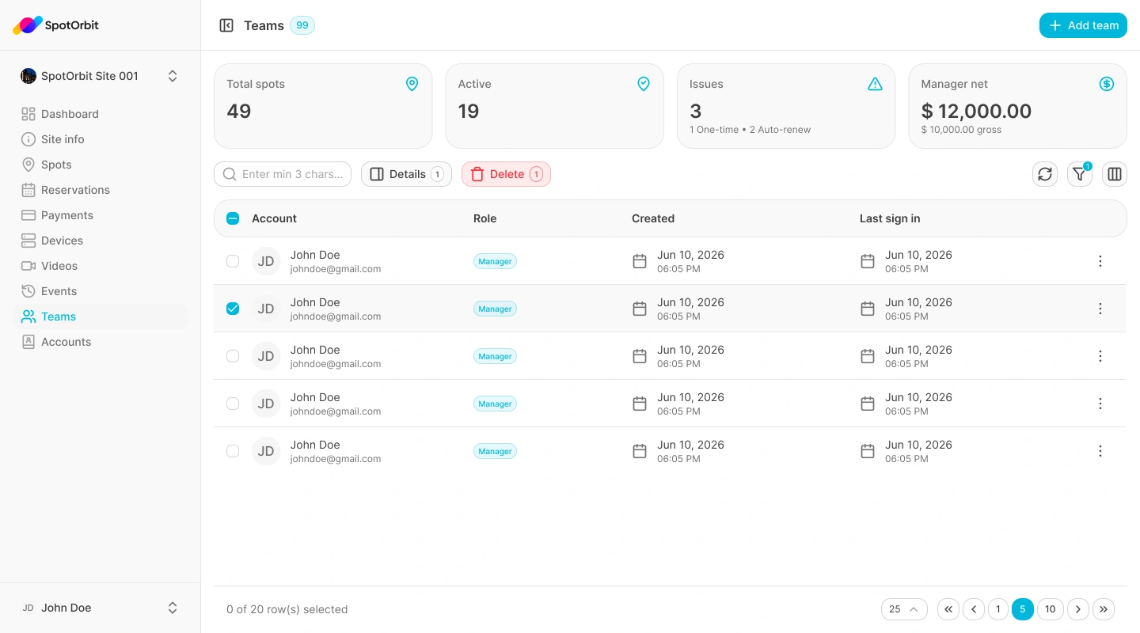Open the filter icon with the badge
1140x633 pixels.
click(1080, 174)
